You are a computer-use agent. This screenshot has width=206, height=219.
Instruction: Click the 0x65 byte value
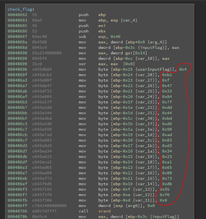(x=167, y=167)
